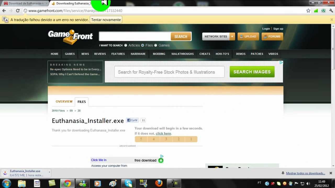Screen dimensions: 335x188
Task: Click the AdChoices icon on the banner
Action: [281, 62]
